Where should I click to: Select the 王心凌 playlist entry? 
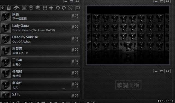[40, 62]
